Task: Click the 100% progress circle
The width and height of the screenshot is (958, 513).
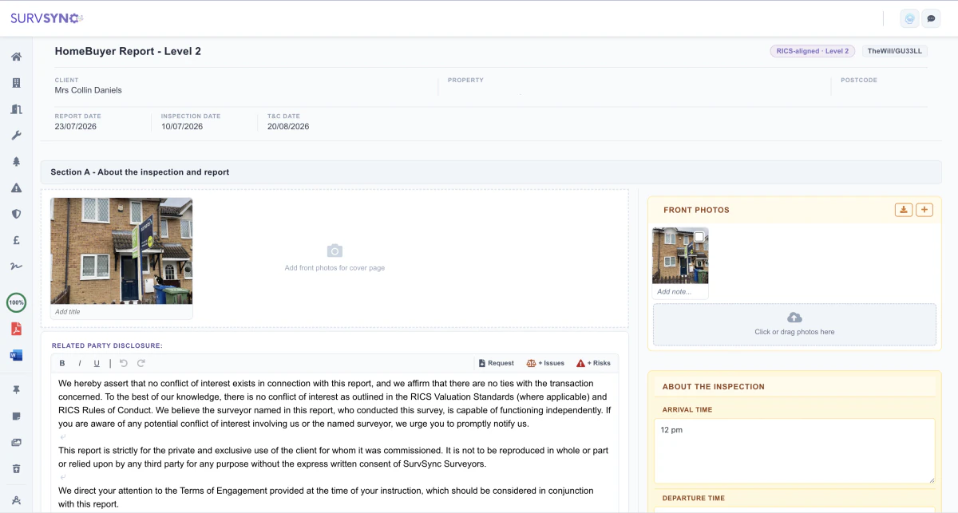Action: (x=16, y=303)
